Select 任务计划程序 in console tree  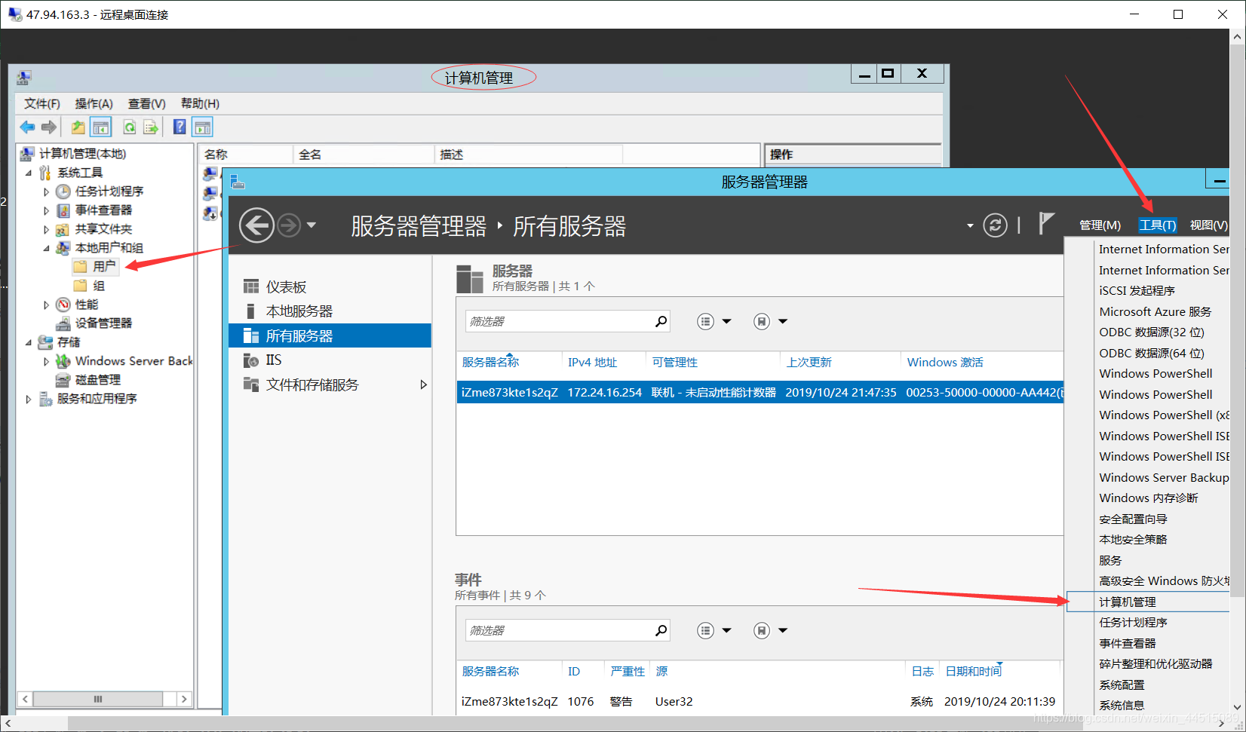[x=109, y=191]
